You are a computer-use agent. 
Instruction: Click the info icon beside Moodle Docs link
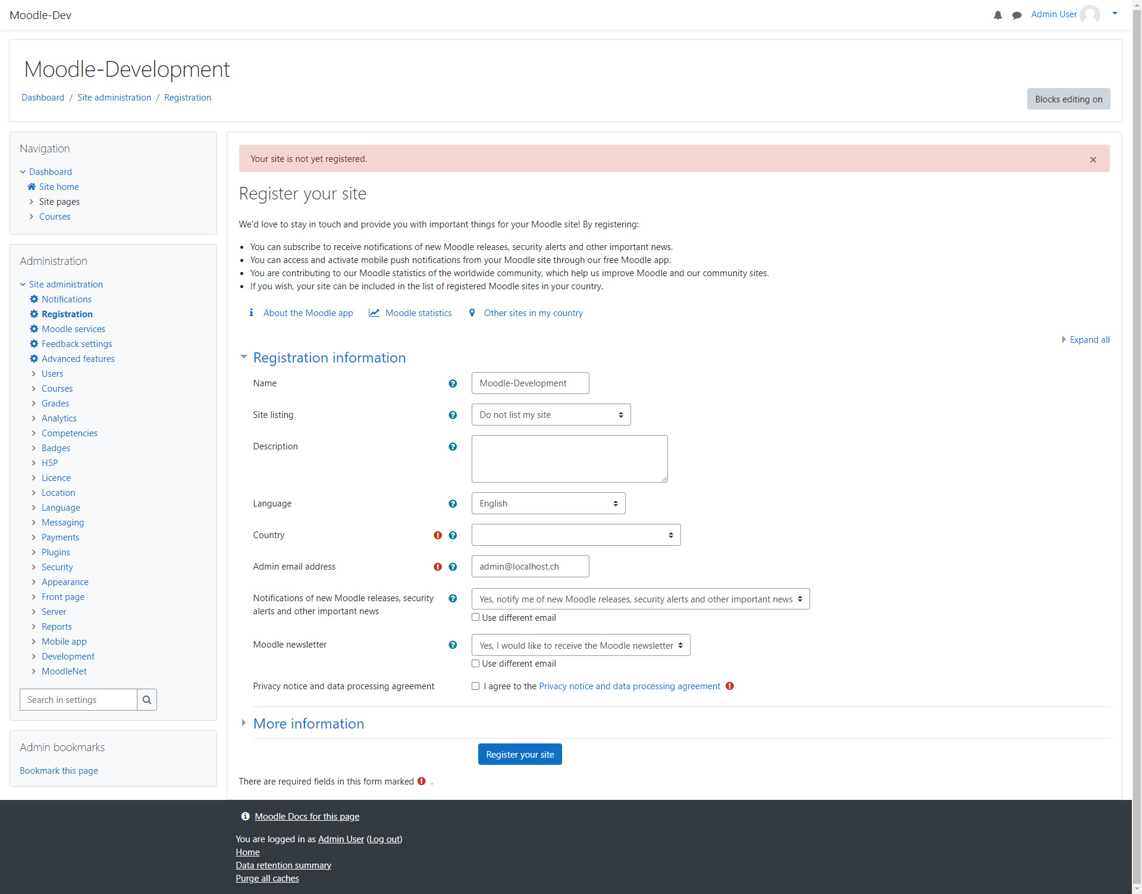point(245,817)
